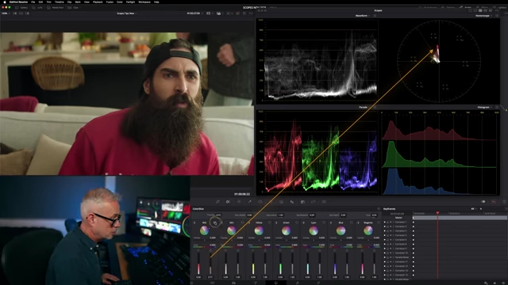Toggle the Gallery panel button
Image resolution: width=508 pixels, height=285 pixels.
[21, 7]
